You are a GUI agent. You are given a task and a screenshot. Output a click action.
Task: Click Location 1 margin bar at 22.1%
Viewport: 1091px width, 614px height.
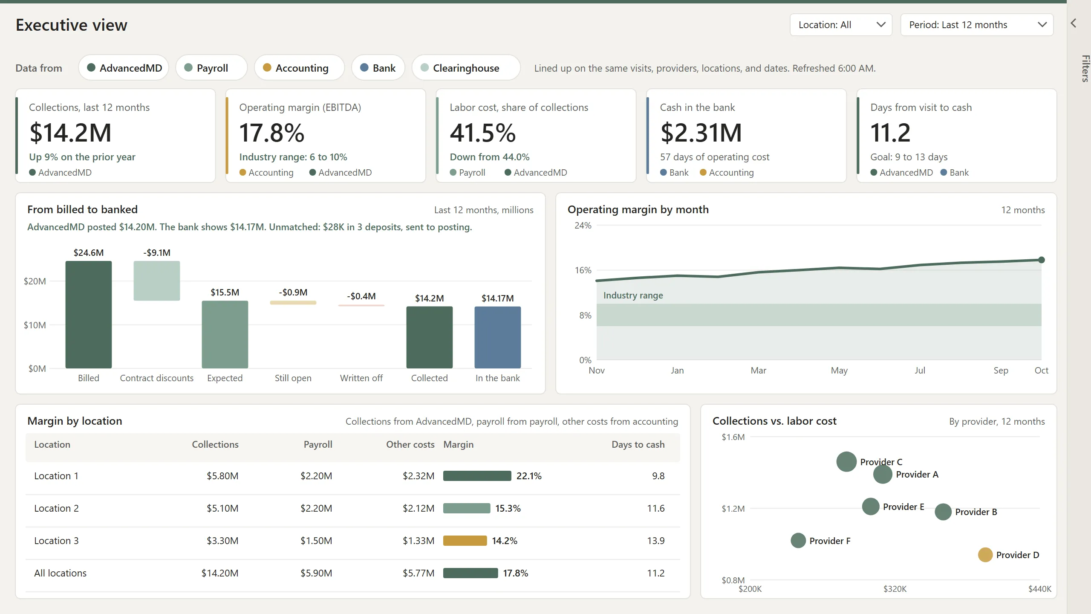click(477, 476)
